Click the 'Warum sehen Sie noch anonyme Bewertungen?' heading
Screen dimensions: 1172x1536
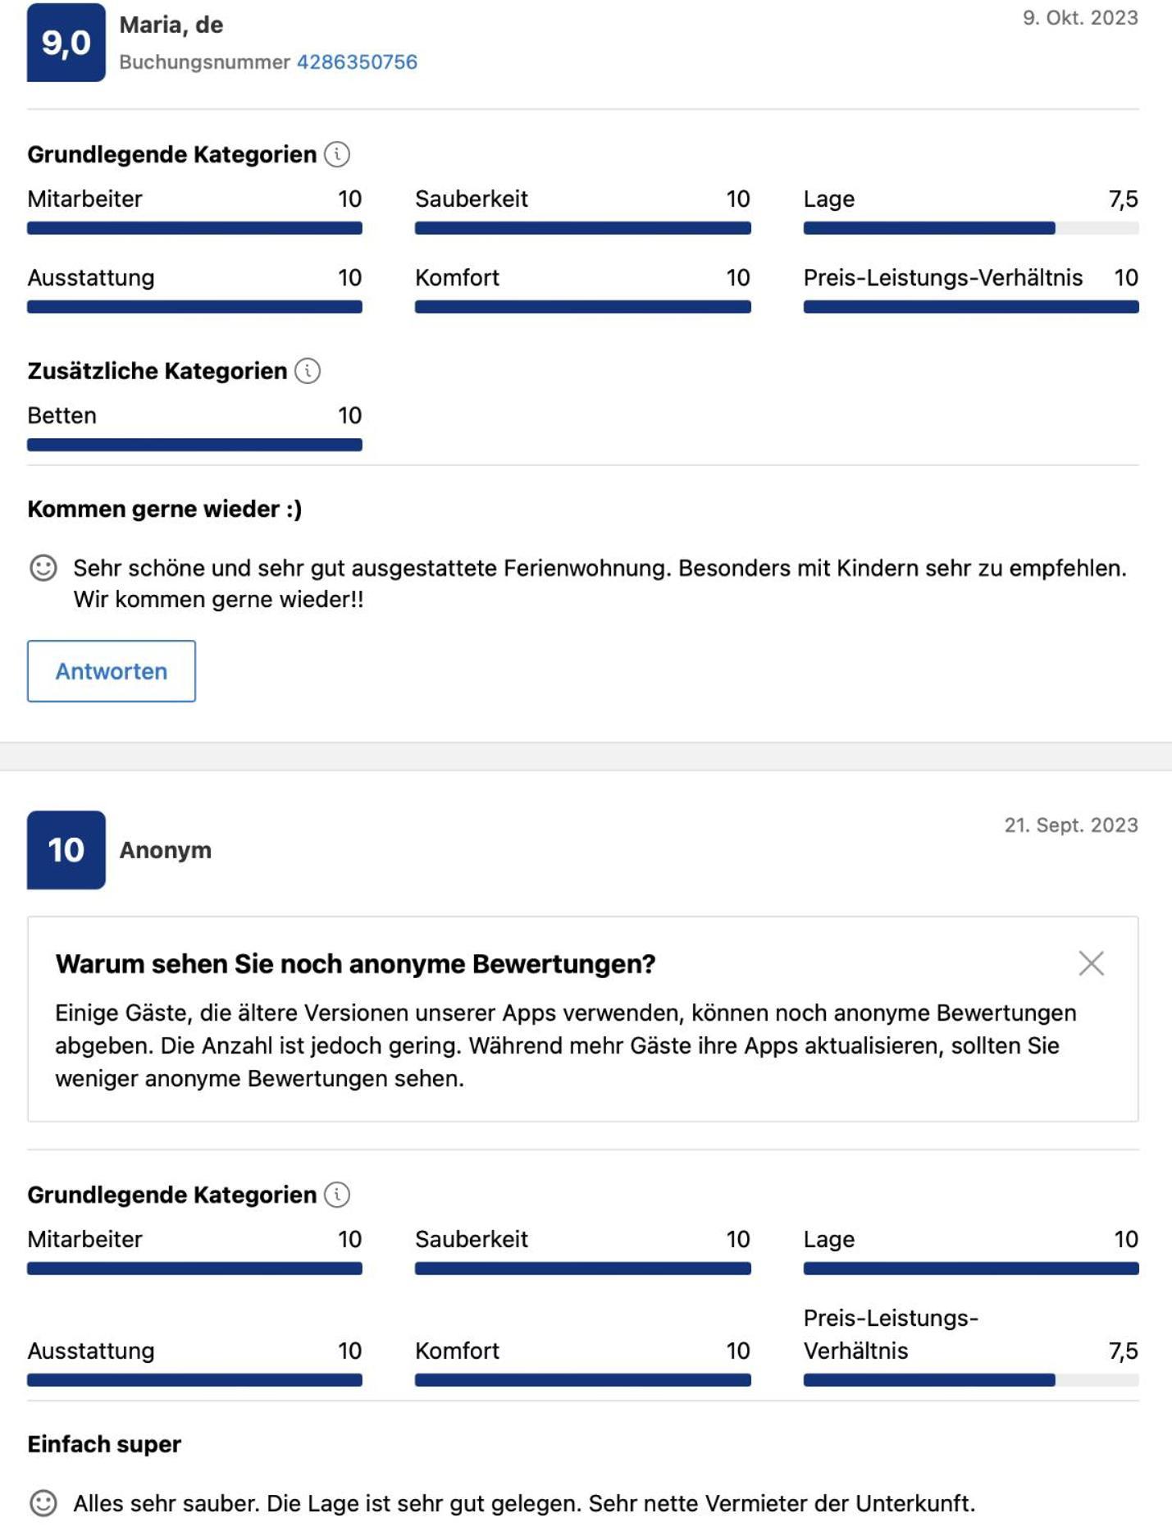click(355, 963)
